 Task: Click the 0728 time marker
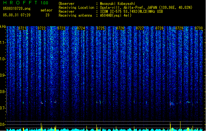pyautogui.click(x=159, y=28)
